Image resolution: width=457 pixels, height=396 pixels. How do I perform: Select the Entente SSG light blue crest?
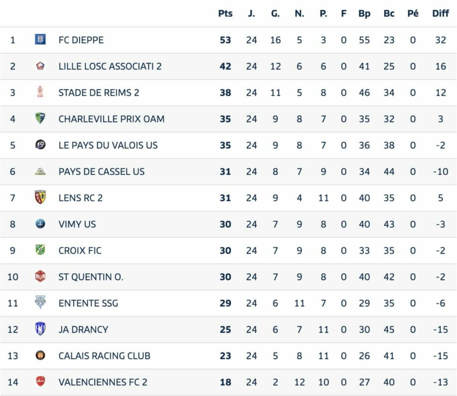click(40, 302)
